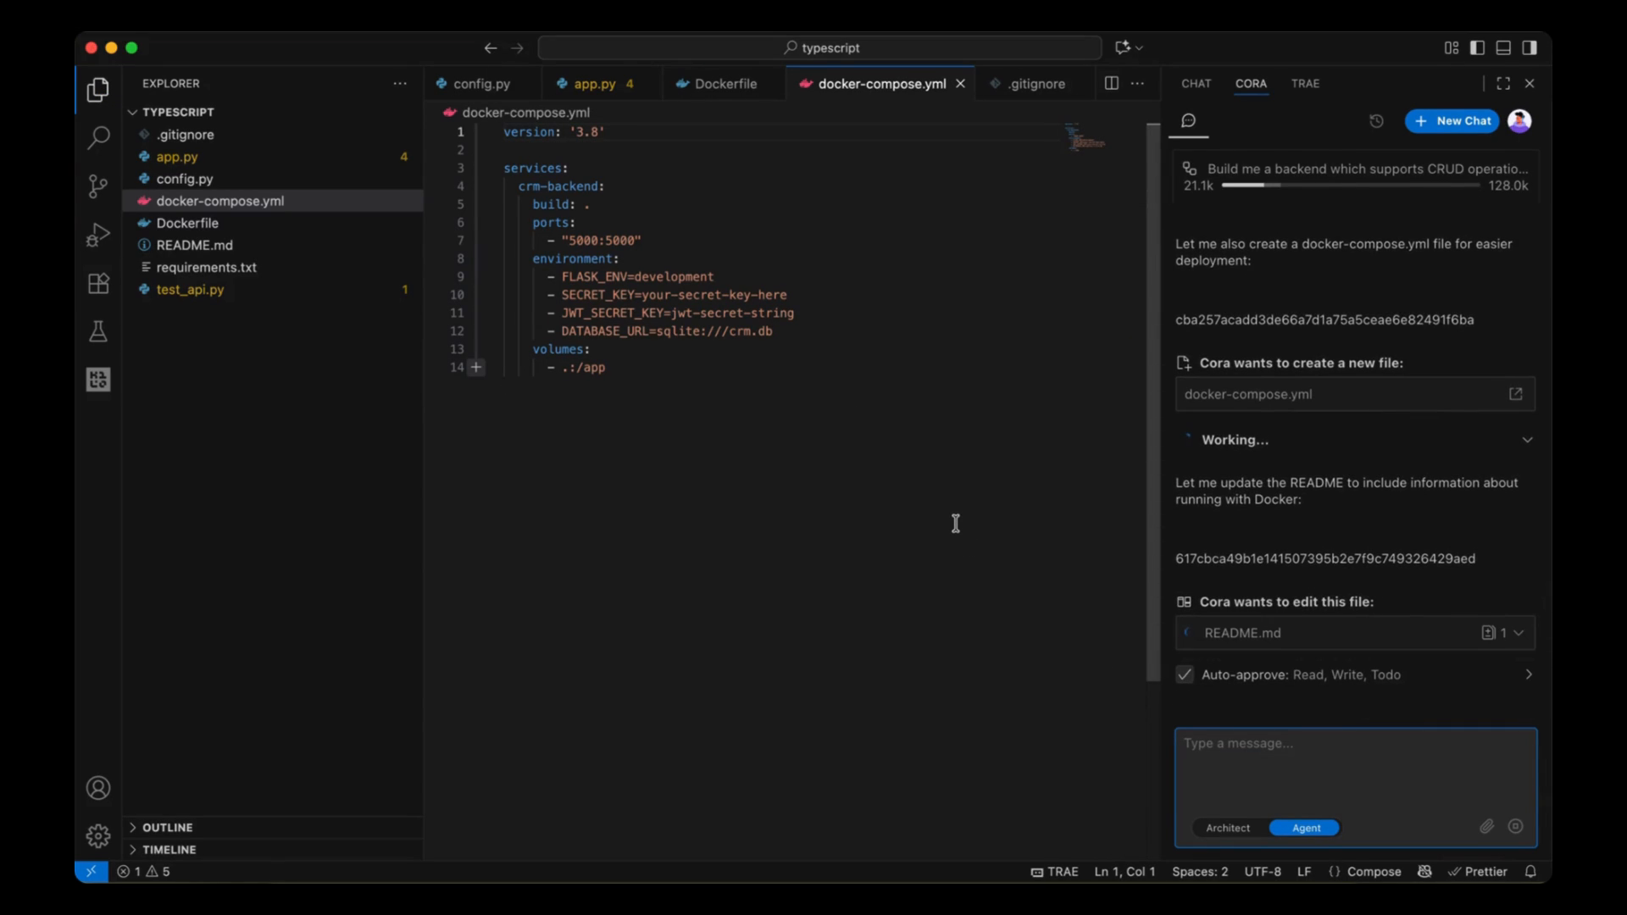Screen dimensions: 1627x915
Task: Collapse the Working... status section
Action: point(1527,440)
